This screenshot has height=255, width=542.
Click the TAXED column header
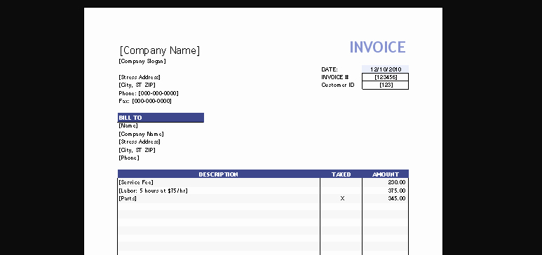coord(341,174)
